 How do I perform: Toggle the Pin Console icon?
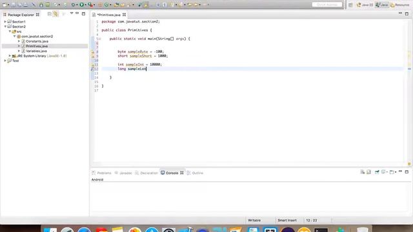pyautogui.click(x=377, y=172)
